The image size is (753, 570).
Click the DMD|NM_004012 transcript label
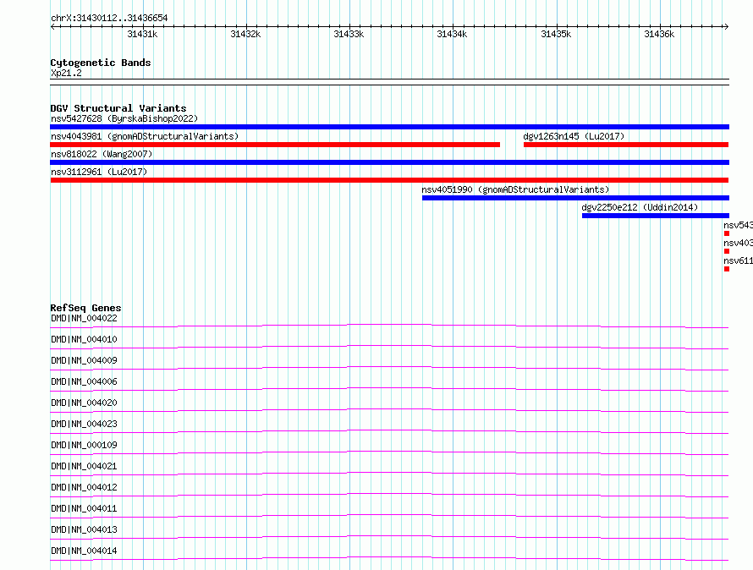84,487
